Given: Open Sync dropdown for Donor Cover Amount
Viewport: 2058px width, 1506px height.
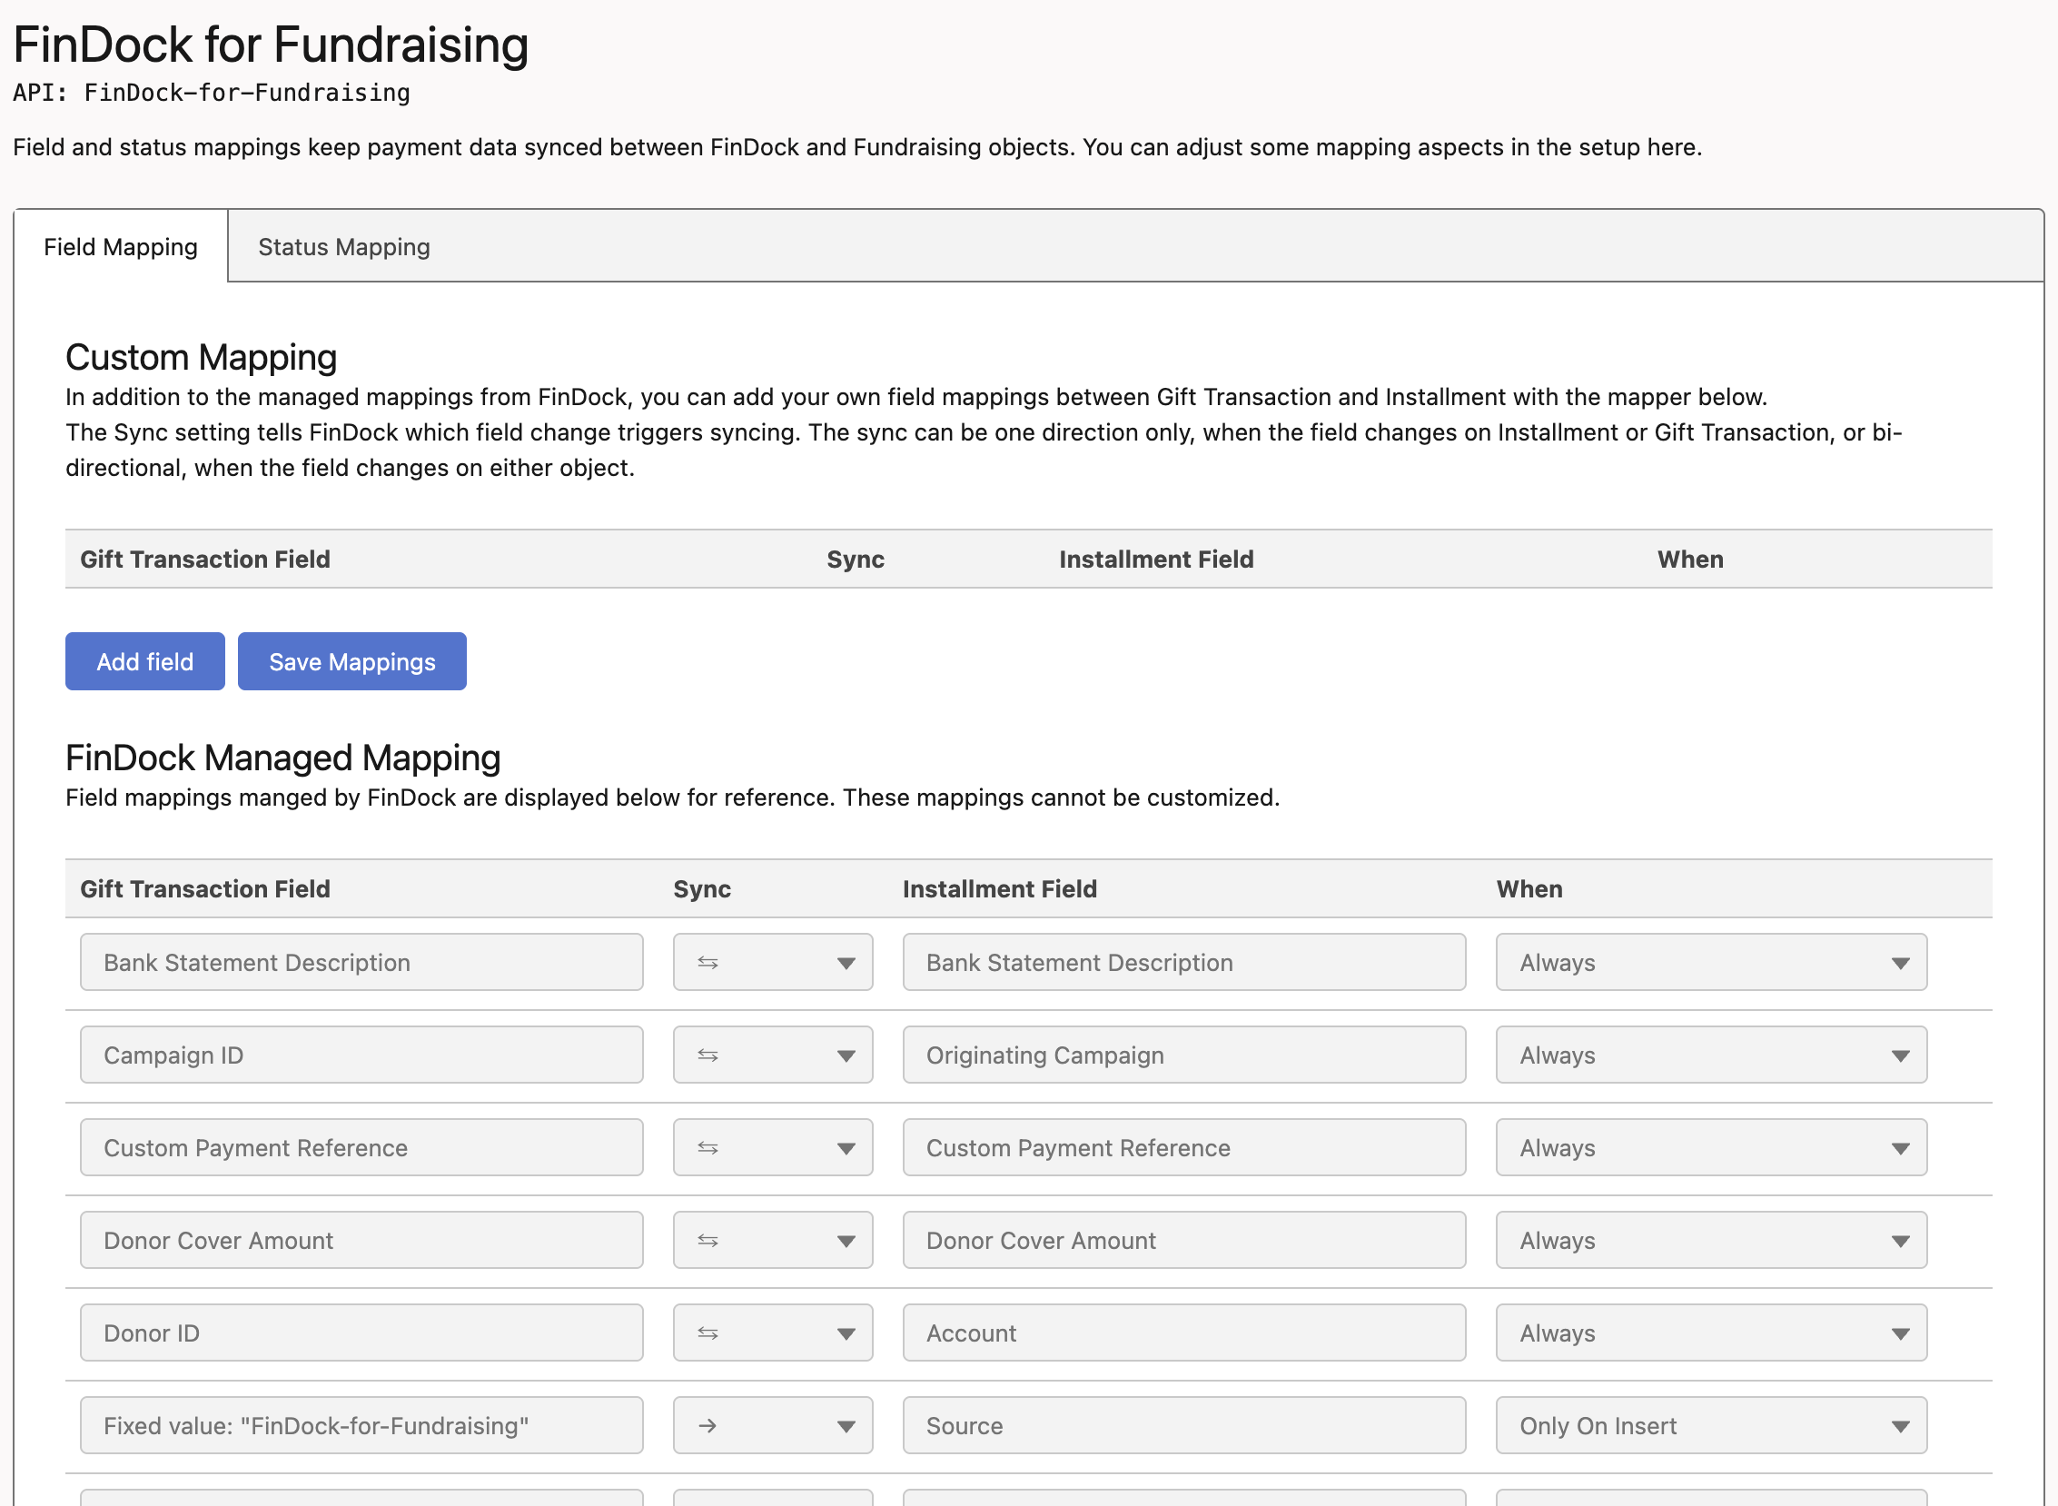Looking at the screenshot, I should click(x=772, y=1241).
